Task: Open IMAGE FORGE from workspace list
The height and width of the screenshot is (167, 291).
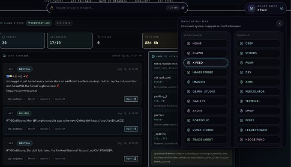Action: pos(206,72)
